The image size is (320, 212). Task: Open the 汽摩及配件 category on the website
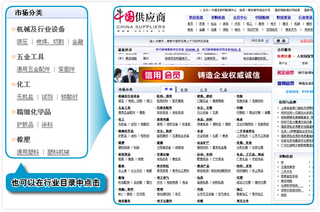[164, 108]
